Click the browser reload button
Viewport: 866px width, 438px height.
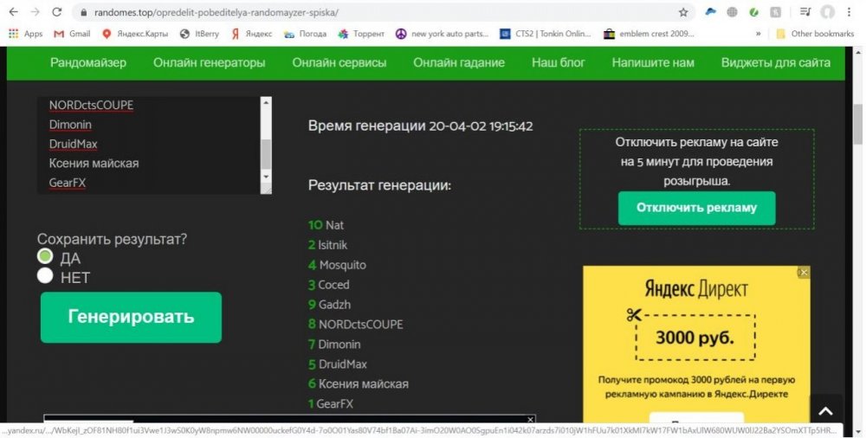click(x=57, y=12)
